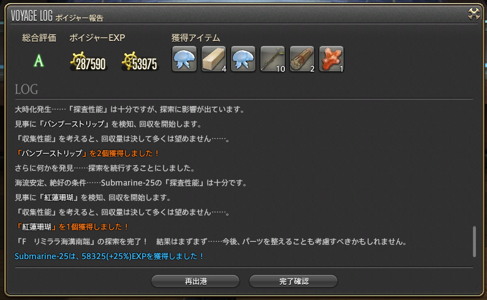Click the 獲得アイテム heading label
487x300 pixels.
[195, 38]
